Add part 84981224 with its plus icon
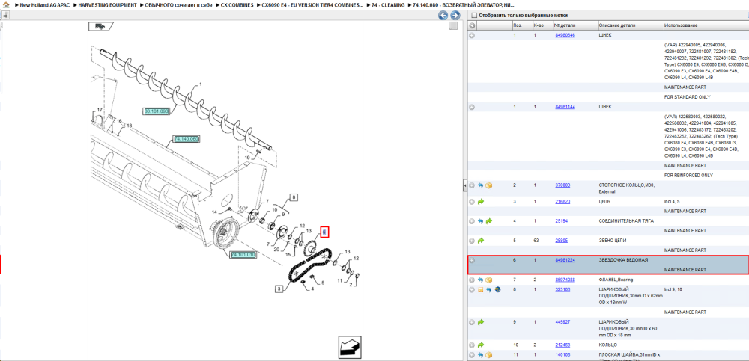Viewport: 749px width, 361px height. tap(472, 260)
